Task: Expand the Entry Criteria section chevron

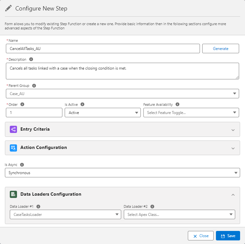Action: pos(233,130)
